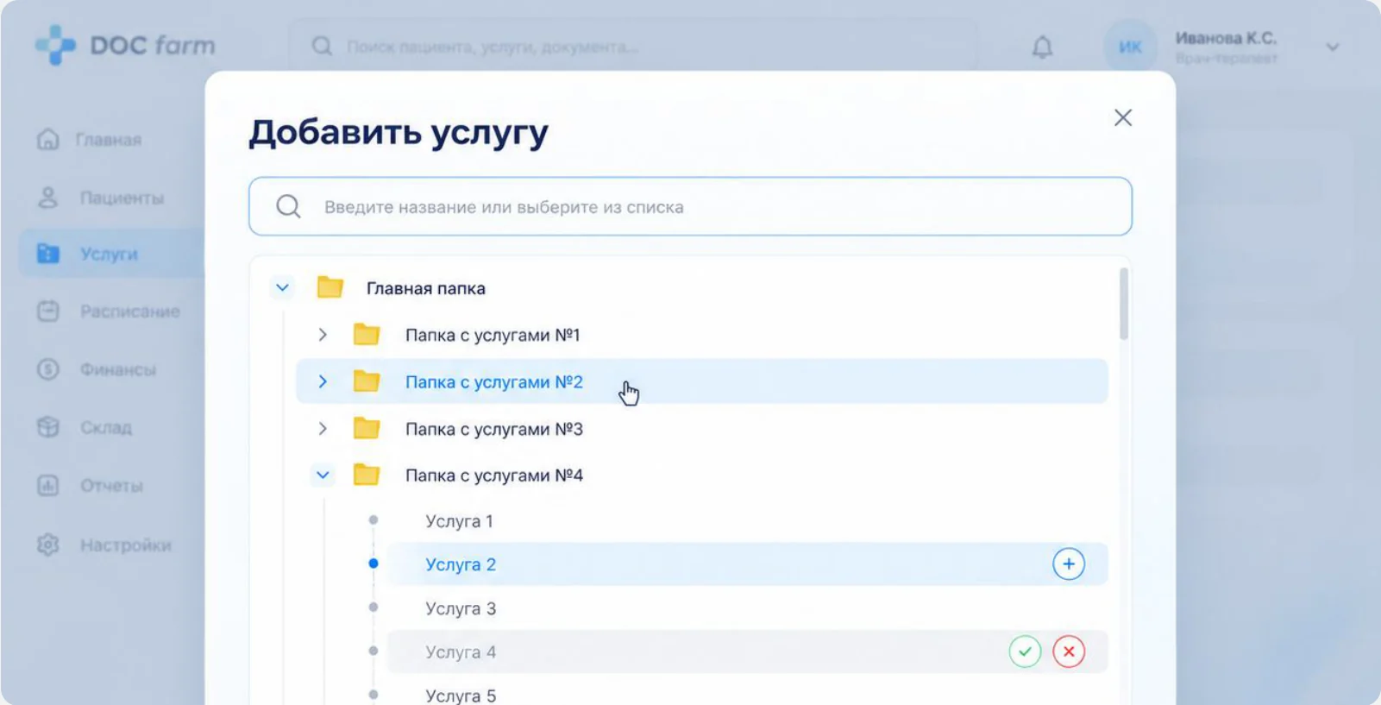Open the Склад section label

pyautogui.click(x=106, y=428)
